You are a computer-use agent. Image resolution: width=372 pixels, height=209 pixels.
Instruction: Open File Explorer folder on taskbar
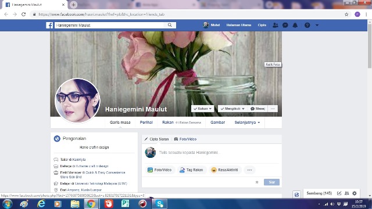coord(75,204)
